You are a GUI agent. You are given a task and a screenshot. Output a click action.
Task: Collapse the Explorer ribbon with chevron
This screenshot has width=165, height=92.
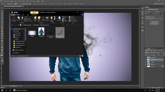coord(81,15)
